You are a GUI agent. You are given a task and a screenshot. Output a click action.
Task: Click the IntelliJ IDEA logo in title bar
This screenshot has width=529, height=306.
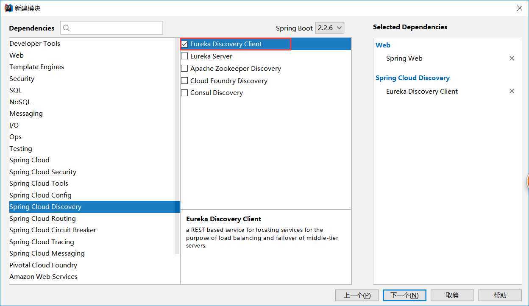pyautogui.click(x=8, y=8)
